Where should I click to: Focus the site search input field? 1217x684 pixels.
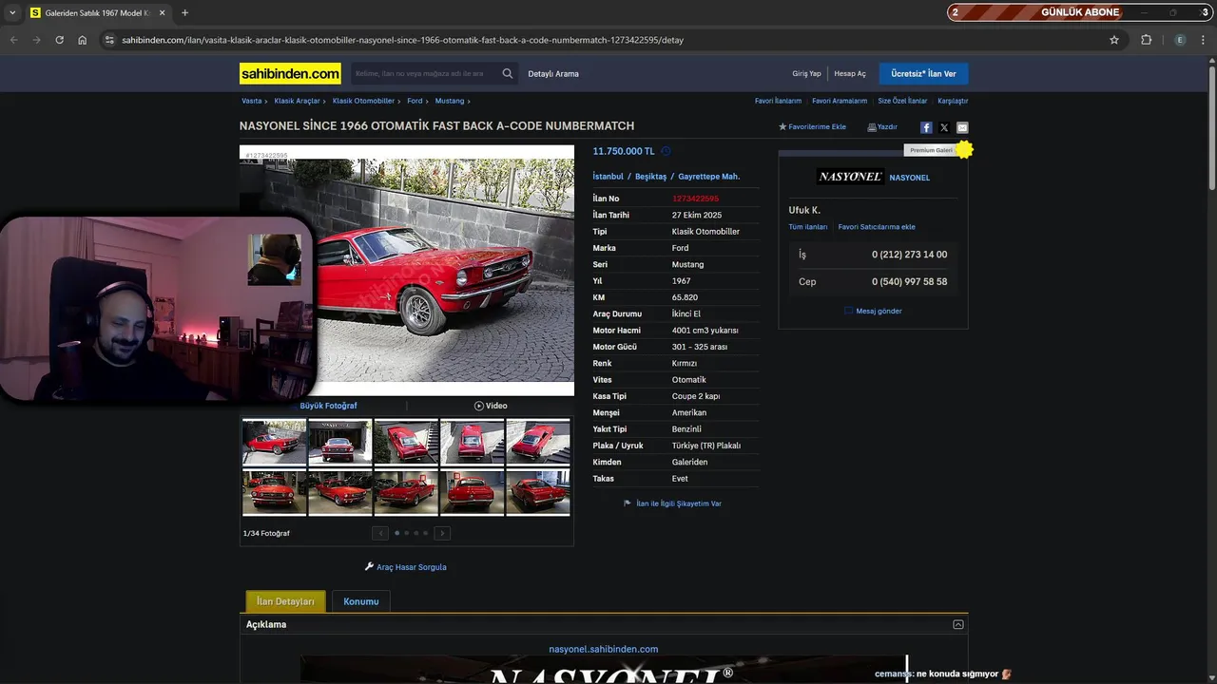pyautogui.click(x=423, y=73)
